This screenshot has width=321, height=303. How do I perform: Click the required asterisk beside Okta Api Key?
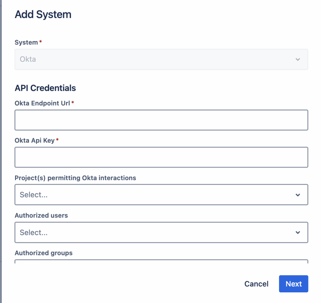(x=57, y=140)
